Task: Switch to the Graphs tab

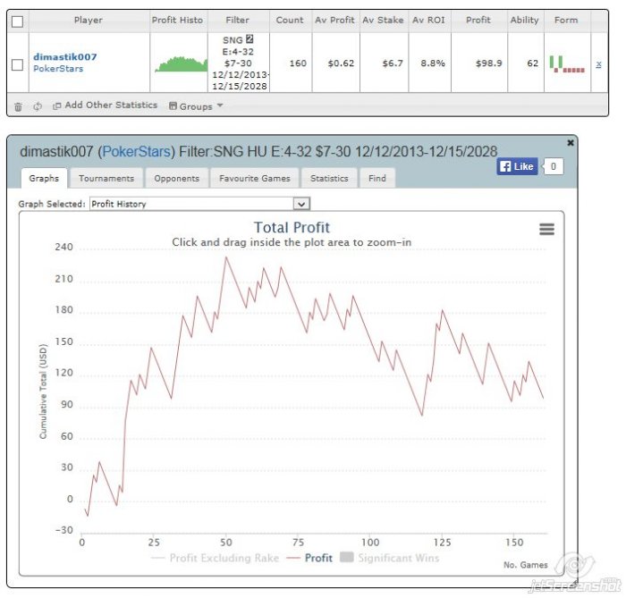Action: click(x=44, y=178)
